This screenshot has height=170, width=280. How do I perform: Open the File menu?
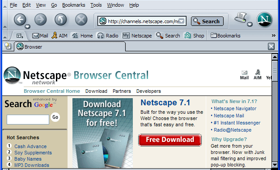click(13, 5)
